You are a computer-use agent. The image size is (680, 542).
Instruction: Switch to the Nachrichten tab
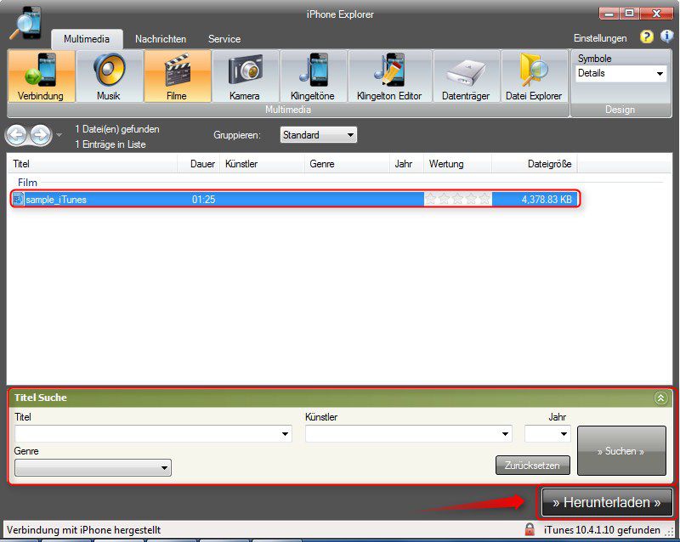click(161, 39)
